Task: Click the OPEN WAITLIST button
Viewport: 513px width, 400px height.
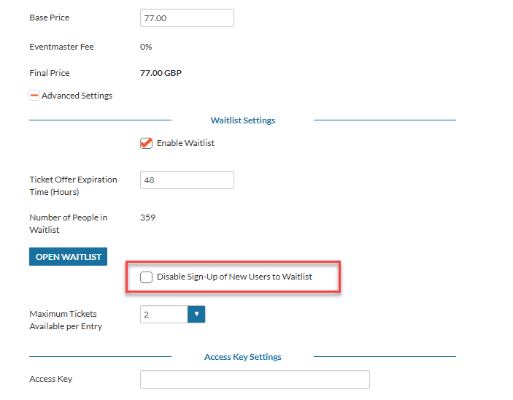Action: [x=68, y=257]
